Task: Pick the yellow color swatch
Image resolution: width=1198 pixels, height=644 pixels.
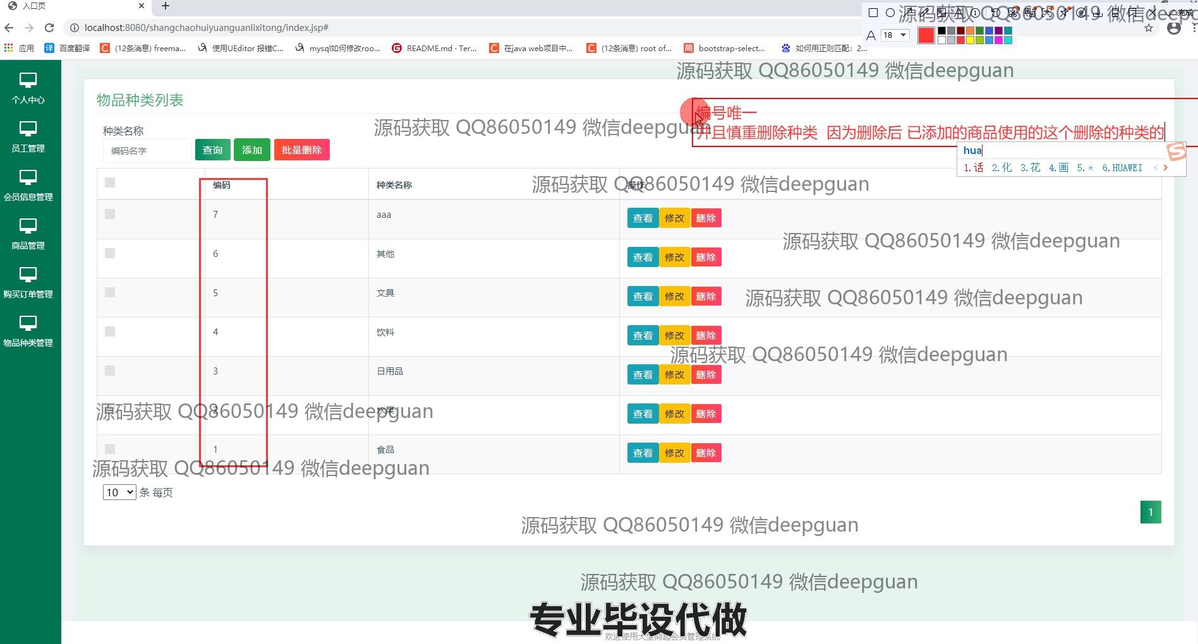Action: click(970, 40)
